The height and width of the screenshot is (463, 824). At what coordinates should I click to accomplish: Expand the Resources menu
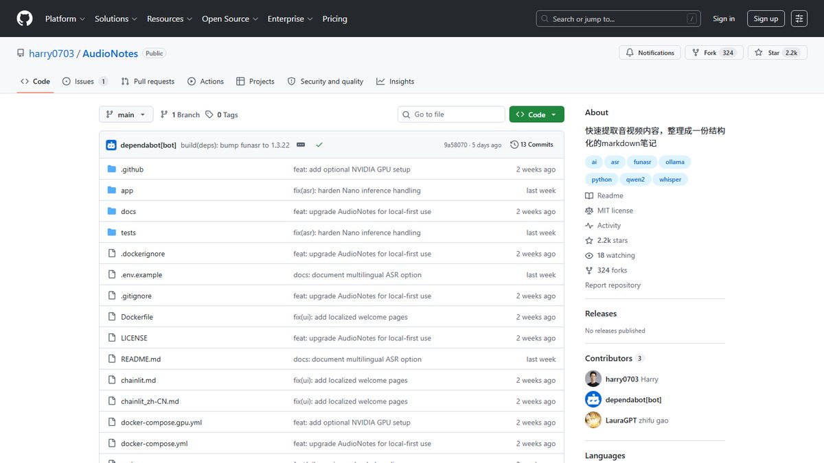(x=170, y=19)
